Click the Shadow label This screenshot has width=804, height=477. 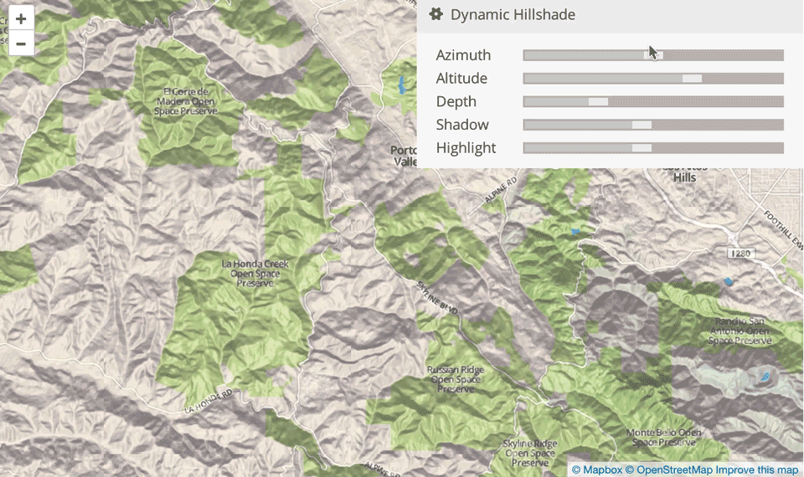[462, 125]
